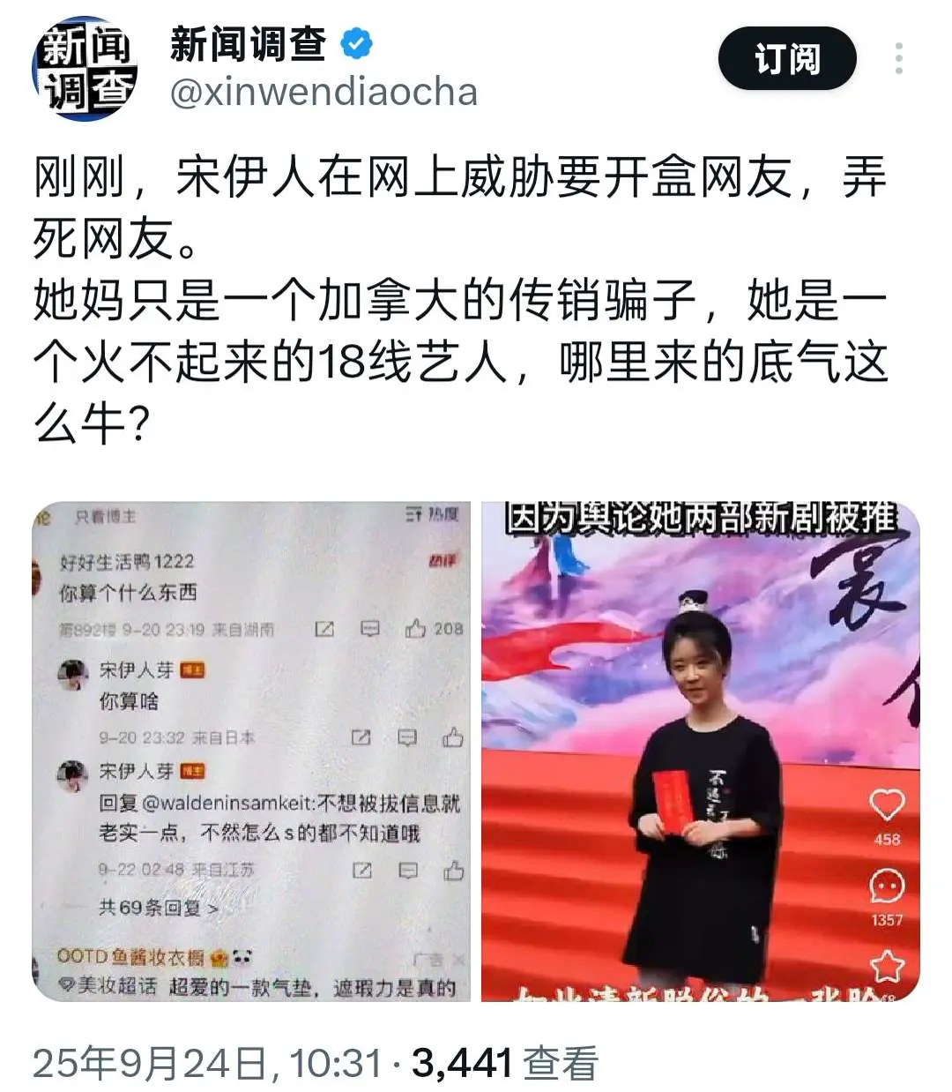The width and height of the screenshot is (952, 1092).
Task: Open the 3,441 查看 view count
Action: point(505,1064)
